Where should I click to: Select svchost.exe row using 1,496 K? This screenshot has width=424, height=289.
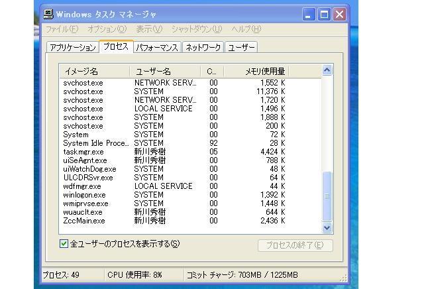point(190,109)
